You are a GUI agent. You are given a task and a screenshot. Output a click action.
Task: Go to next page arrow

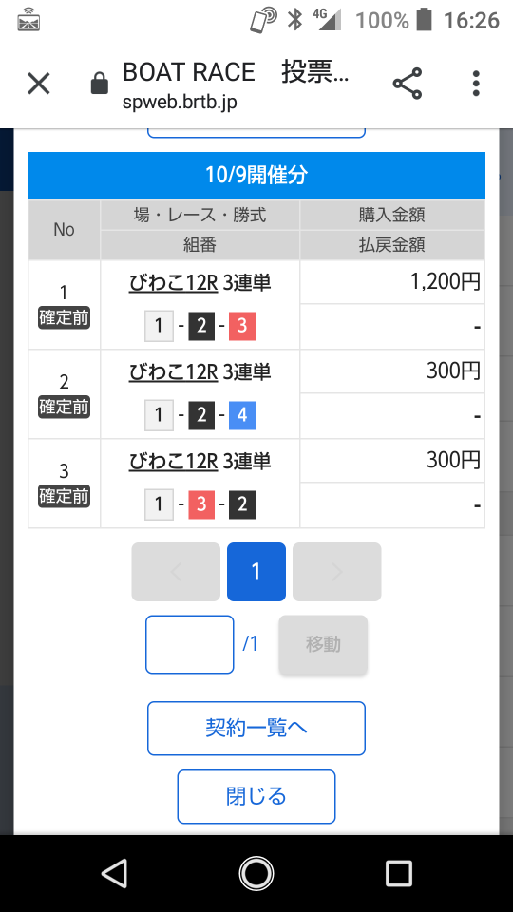336,572
